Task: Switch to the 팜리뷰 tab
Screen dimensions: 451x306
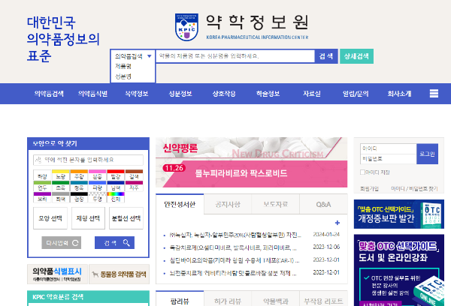Action: click(180, 299)
